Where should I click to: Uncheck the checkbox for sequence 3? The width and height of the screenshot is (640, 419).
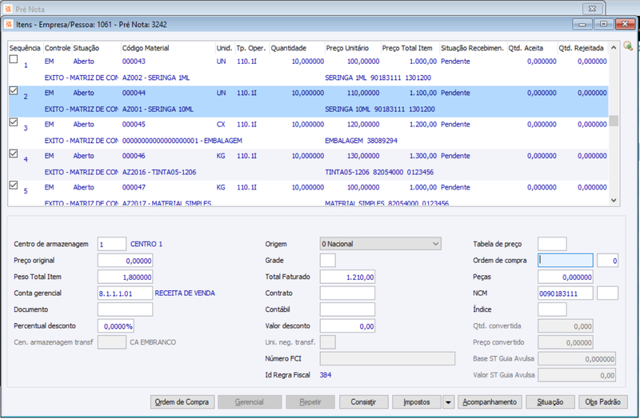[14, 122]
